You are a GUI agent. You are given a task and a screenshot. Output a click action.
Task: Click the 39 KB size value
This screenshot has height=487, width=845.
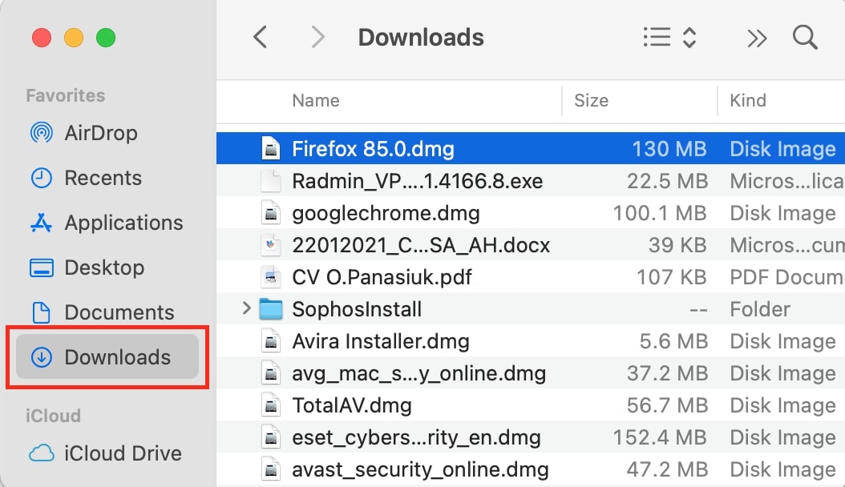[x=677, y=245]
